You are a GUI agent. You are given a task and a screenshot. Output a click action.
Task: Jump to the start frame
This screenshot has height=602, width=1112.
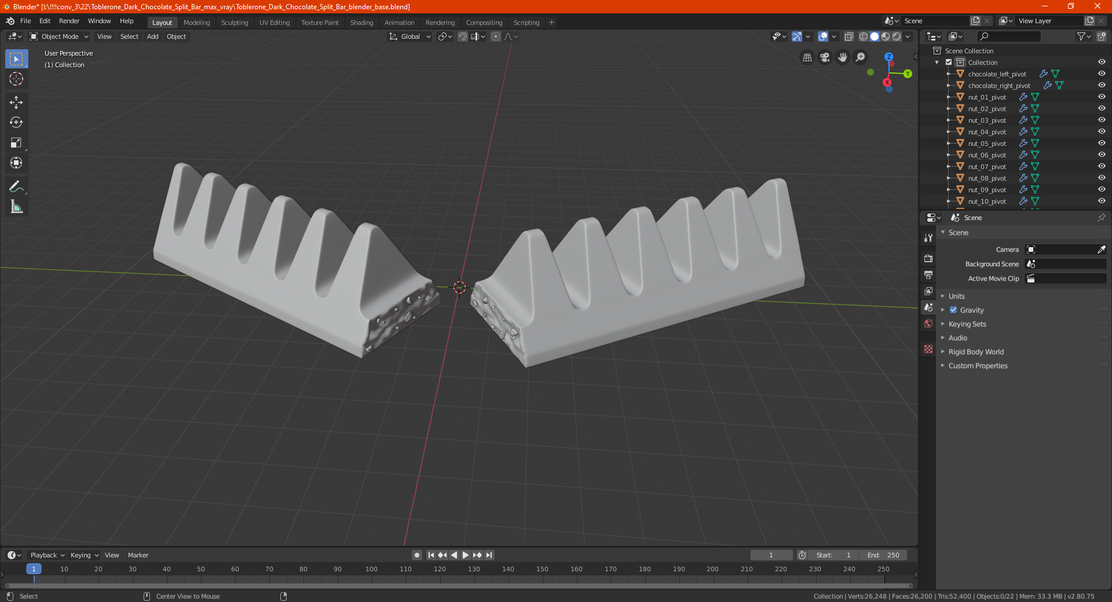(431, 555)
